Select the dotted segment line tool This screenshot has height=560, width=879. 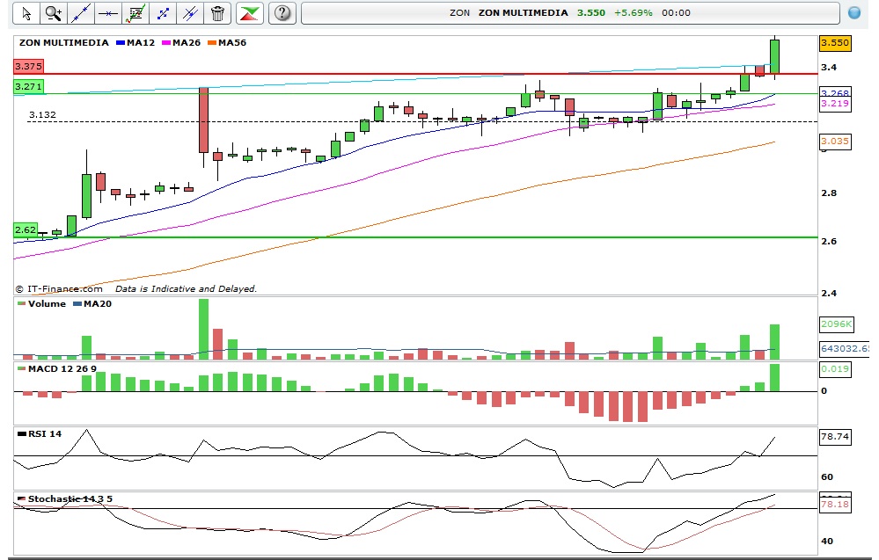pyautogui.click(x=163, y=13)
